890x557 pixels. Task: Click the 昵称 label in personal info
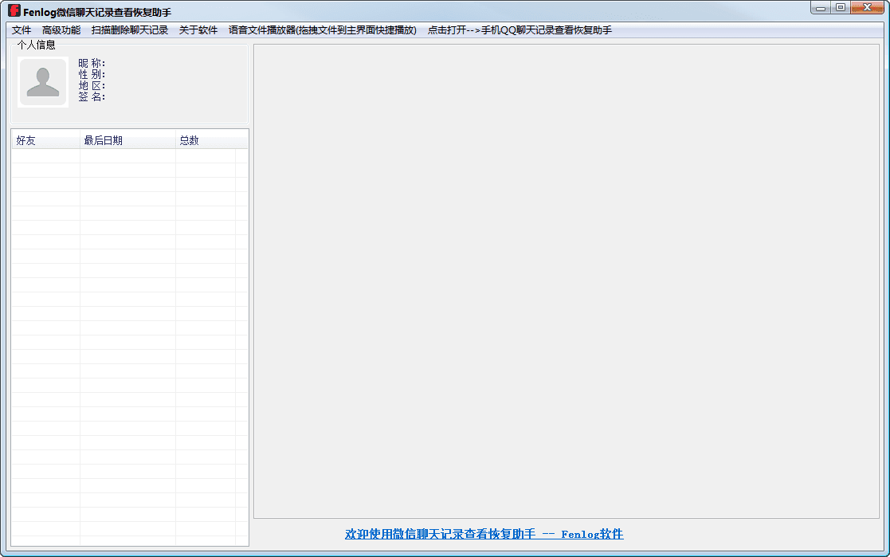92,63
